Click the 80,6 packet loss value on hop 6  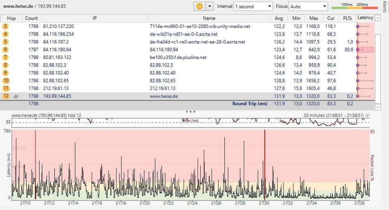(x=349, y=49)
